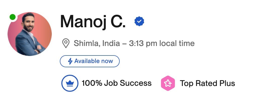
Task: Click the location pin icon
Action: [66, 44]
